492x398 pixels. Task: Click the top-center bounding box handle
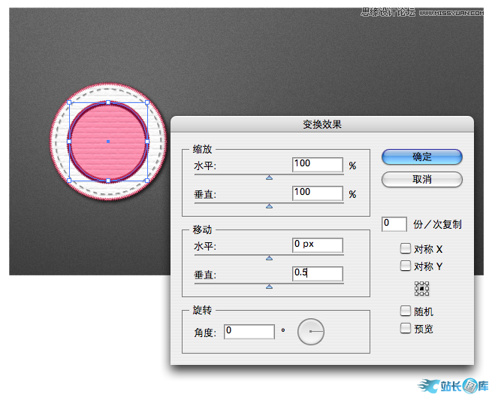click(x=108, y=102)
